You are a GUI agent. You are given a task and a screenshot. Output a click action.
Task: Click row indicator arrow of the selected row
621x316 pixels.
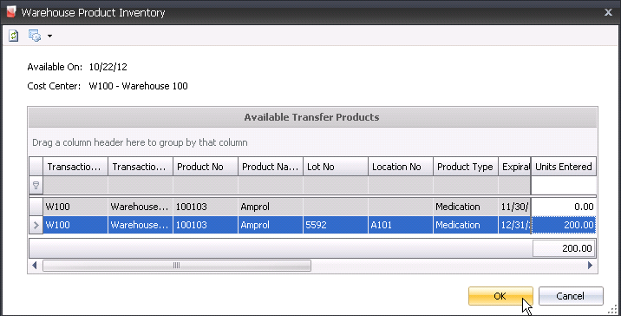click(36, 225)
